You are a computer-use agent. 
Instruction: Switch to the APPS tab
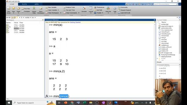(37, 4)
